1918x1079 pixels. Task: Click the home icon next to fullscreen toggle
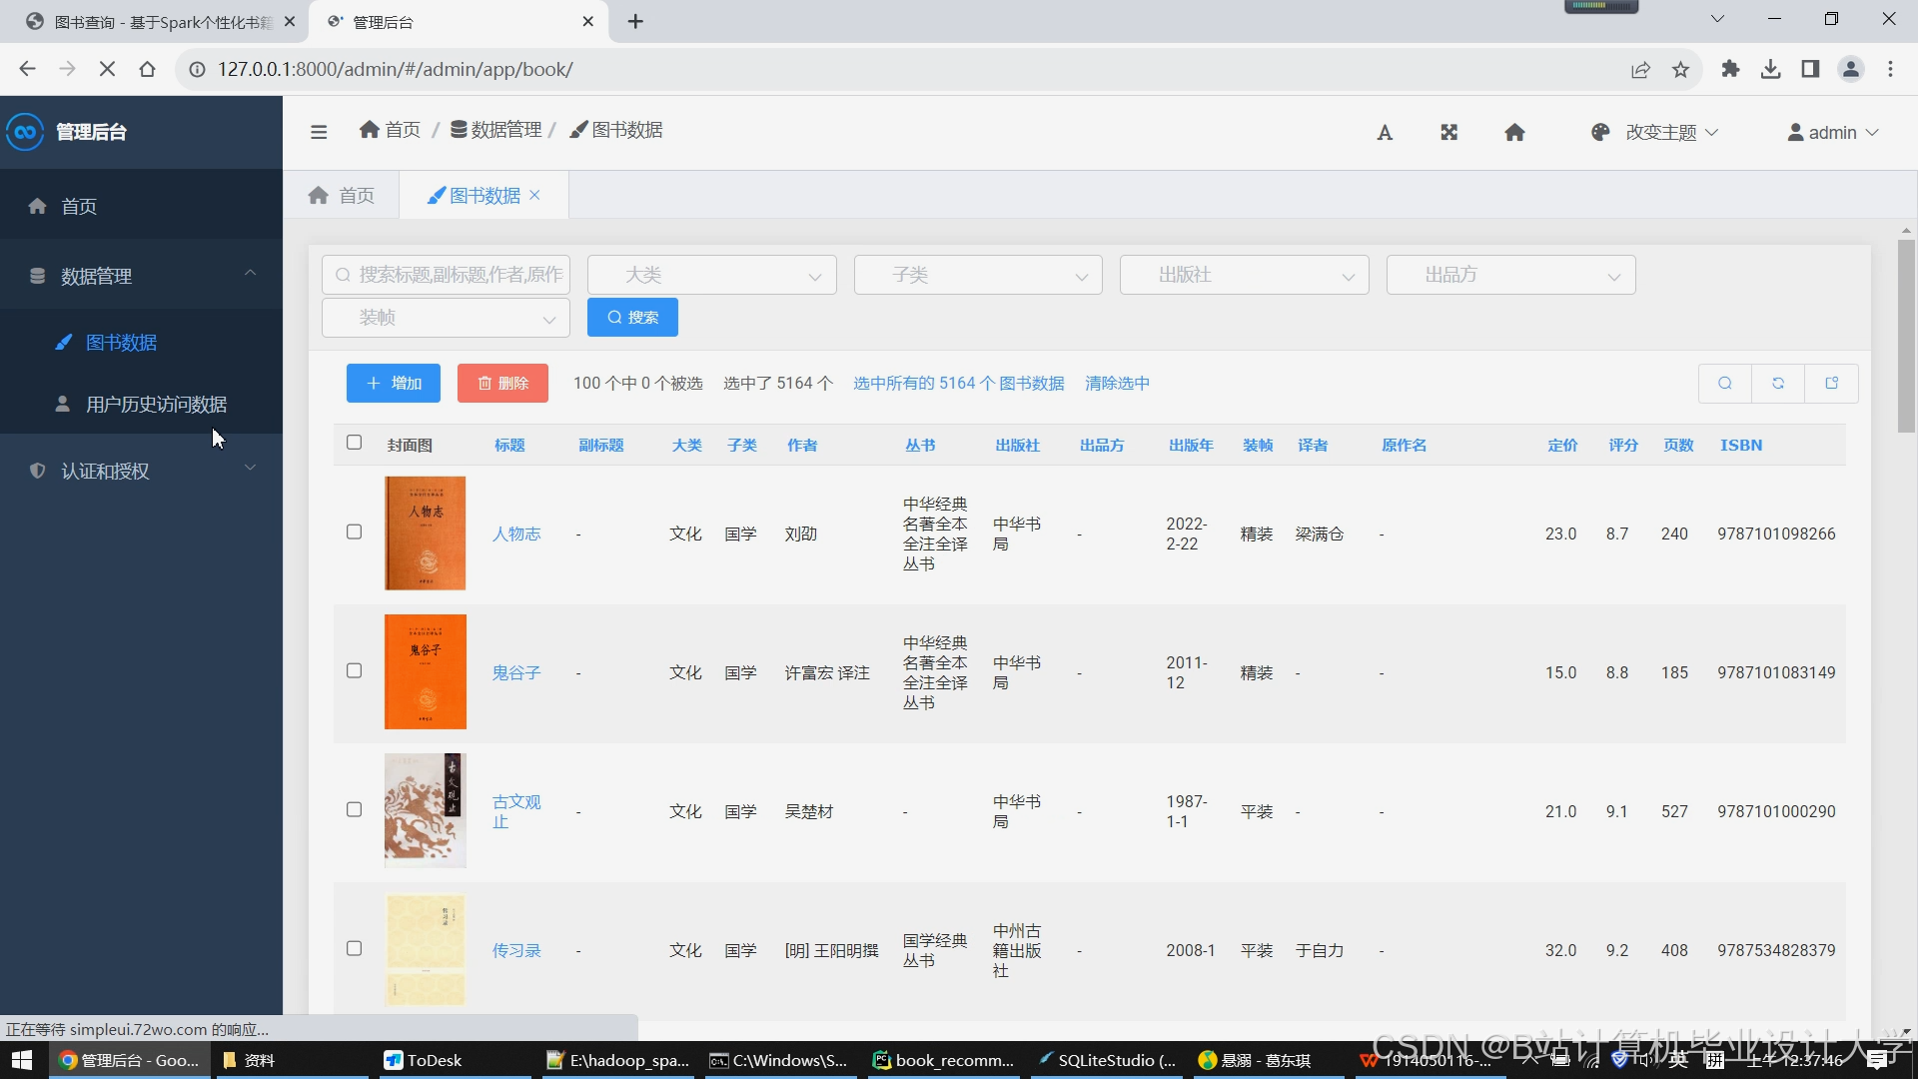(x=1514, y=131)
